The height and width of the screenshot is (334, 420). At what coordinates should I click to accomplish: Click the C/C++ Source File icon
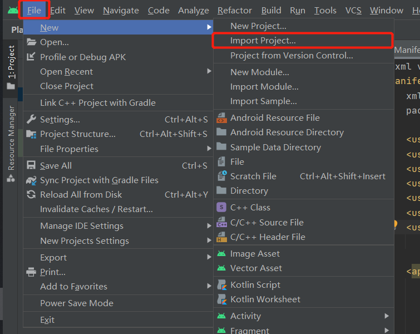click(x=221, y=222)
